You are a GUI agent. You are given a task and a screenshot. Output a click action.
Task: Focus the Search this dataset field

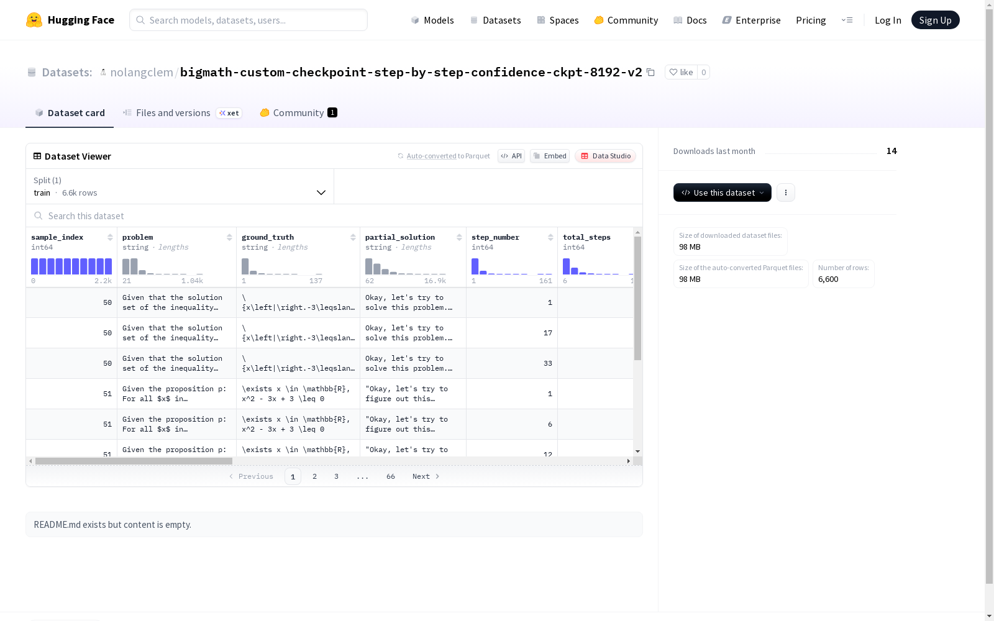pos(334,215)
